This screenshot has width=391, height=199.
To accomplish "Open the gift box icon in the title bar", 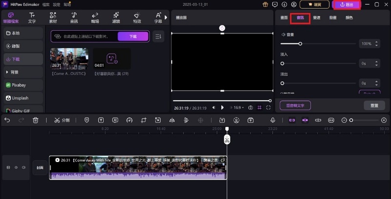I will (x=265, y=4).
